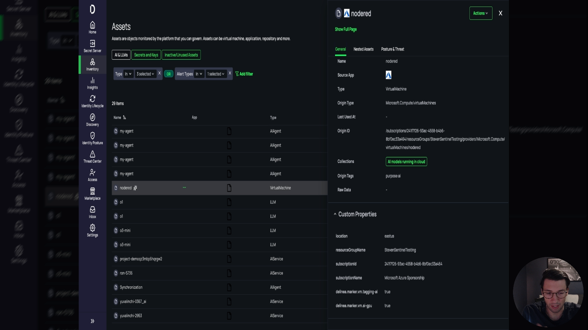The height and width of the screenshot is (330, 588).
Task: Toggle the OR operator between filters
Action: click(168, 74)
